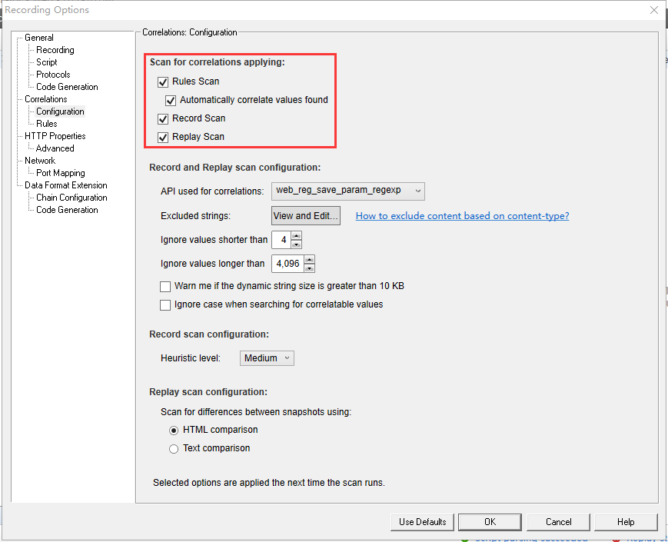This screenshot has width=668, height=542.
Task: Click inside the Ignore values longer than field
Action: pos(286,263)
